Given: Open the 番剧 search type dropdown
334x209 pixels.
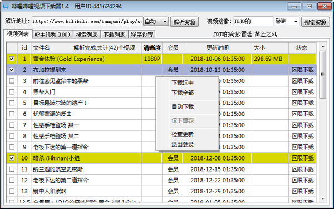Looking at the screenshot, I should point(287,22).
